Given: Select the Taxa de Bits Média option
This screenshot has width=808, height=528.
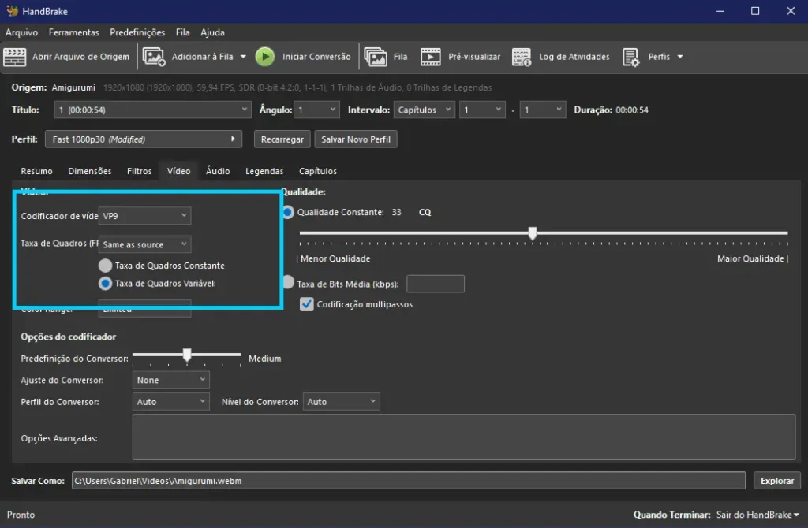Looking at the screenshot, I should pos(288,283).
